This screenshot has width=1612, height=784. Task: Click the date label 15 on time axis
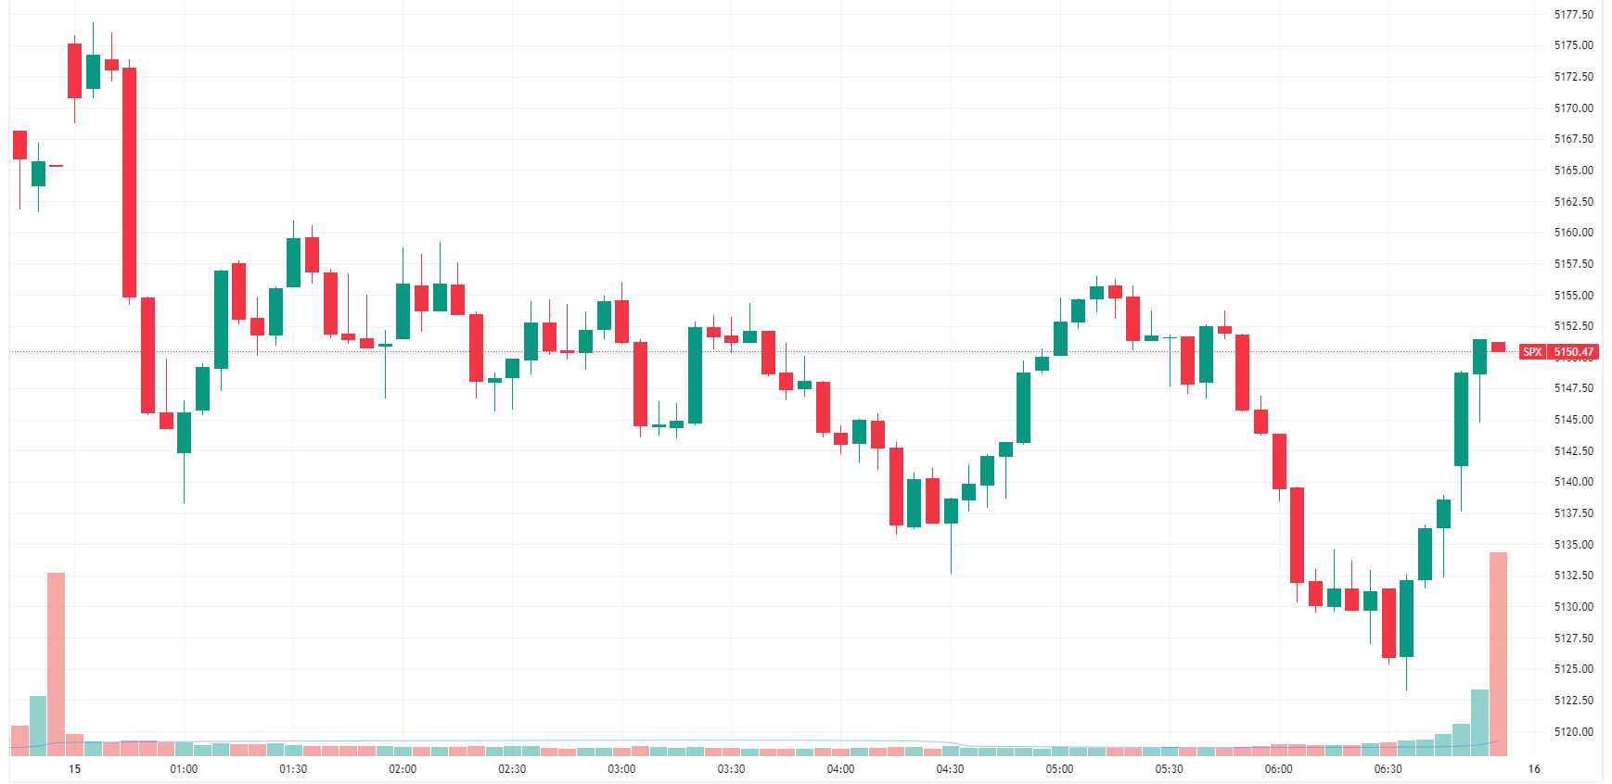(x=75, y=769)
